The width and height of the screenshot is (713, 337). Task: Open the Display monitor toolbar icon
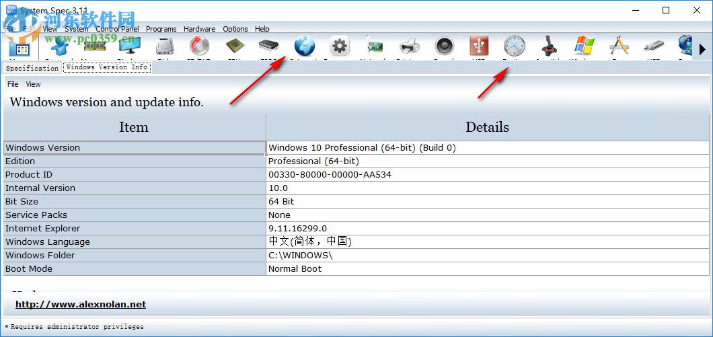tap(130, 46)
